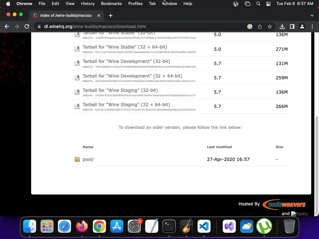Open the History menu

click(x=88, y=3)
